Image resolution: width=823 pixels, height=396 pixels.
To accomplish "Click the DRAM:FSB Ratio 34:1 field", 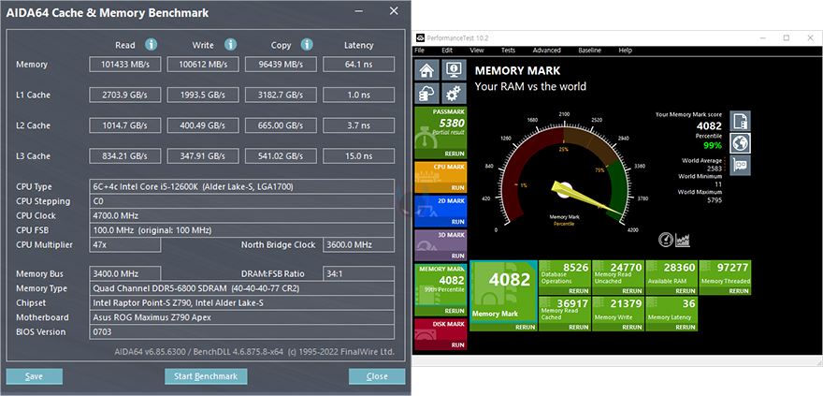I will (358, 273).
